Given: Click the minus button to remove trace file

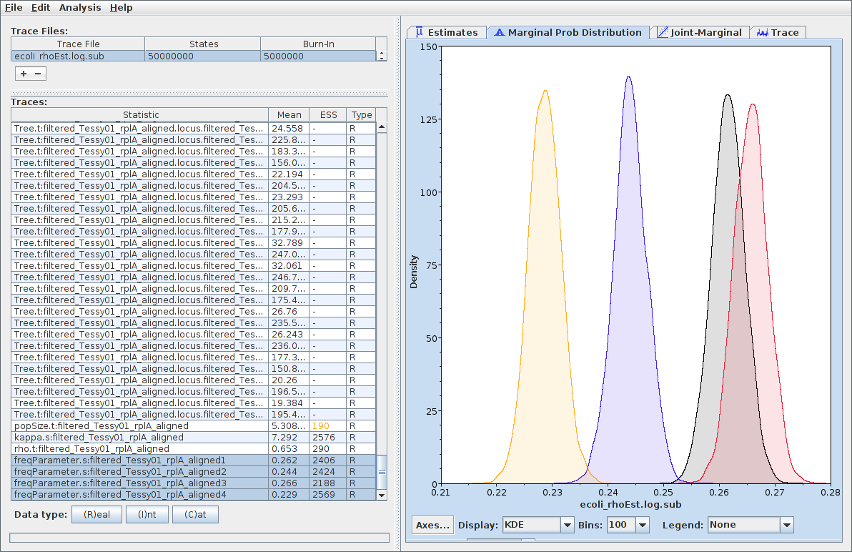Looking at the screenshot, I should 38,74.
